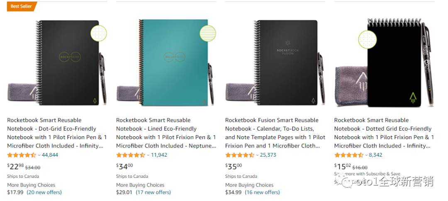The width and height of the screenshot is (448, 201).
Task: Click star rating of the $15.02 notebook
Action: point(349,155)
